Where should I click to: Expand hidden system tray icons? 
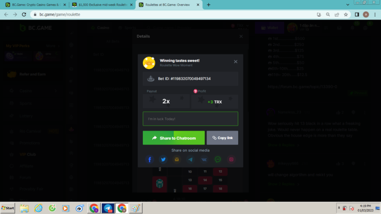click(339, 208)
